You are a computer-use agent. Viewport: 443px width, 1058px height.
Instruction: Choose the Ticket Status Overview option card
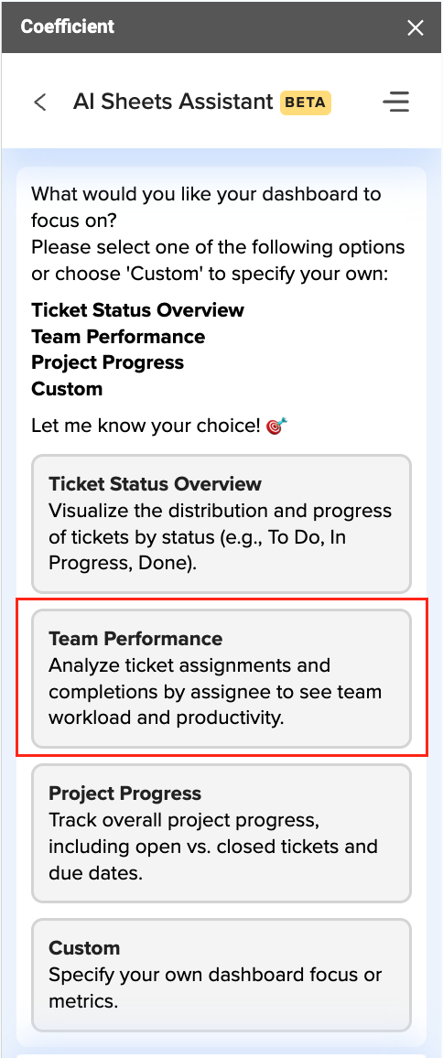[221, 524]
